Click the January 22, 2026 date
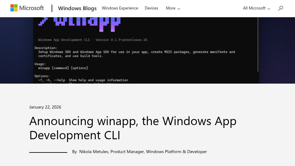 tap(45, 107)
